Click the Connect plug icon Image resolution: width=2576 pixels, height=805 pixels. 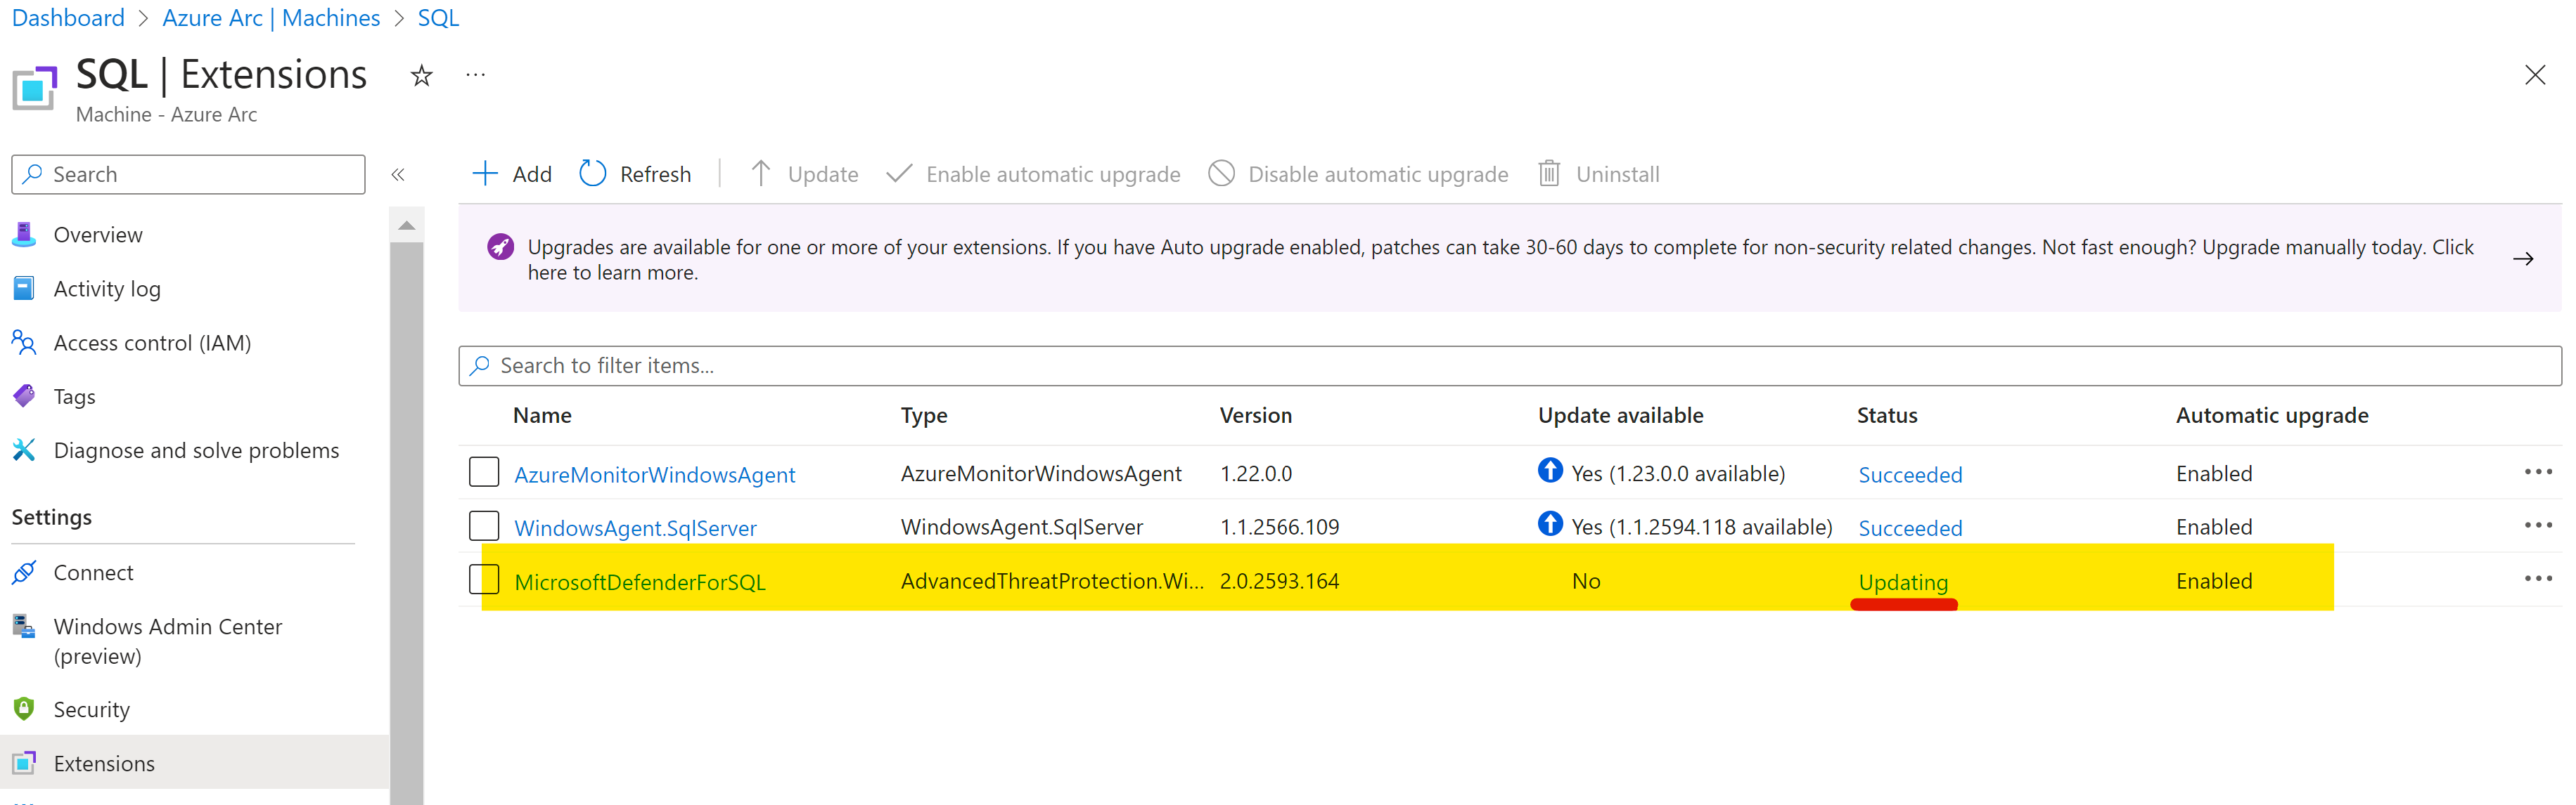tap(24, 572)
